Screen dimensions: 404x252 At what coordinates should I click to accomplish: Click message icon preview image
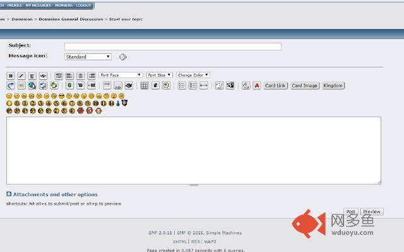123,57
